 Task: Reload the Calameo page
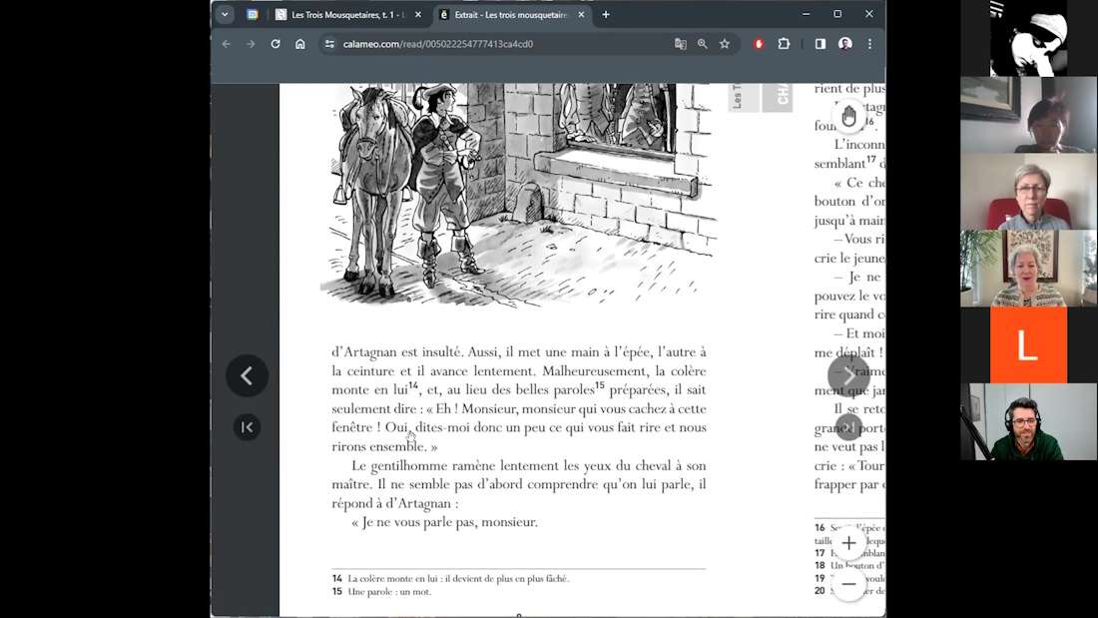[275, 44]
